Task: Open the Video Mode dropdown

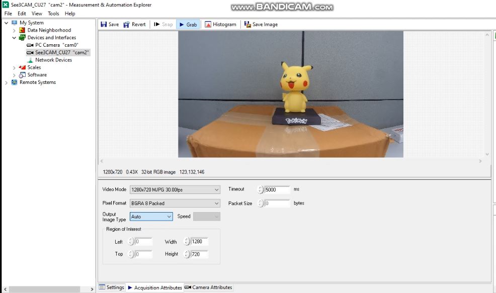Action: coord(175,189)
